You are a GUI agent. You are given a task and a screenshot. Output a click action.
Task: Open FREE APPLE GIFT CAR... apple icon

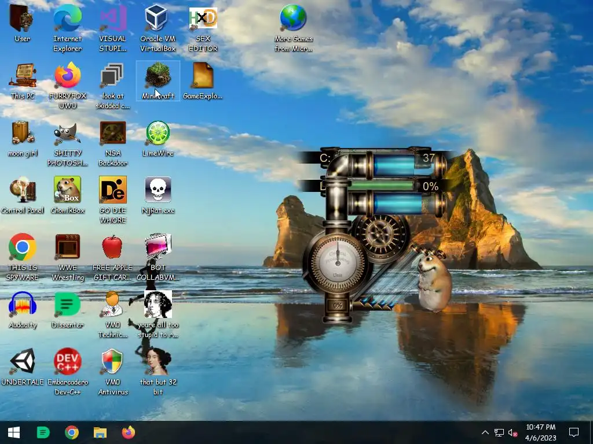pyautogui.click(x=112, y=247)
